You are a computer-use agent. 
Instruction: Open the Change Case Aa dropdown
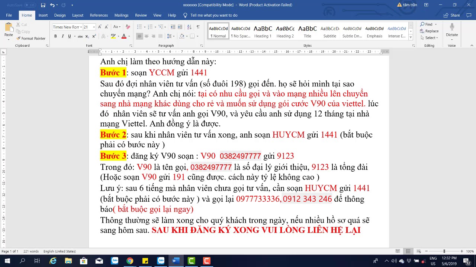[116, 27]
